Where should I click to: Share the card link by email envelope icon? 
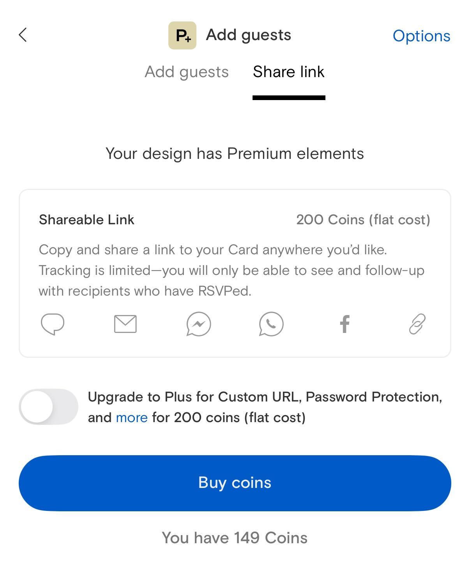125,324
